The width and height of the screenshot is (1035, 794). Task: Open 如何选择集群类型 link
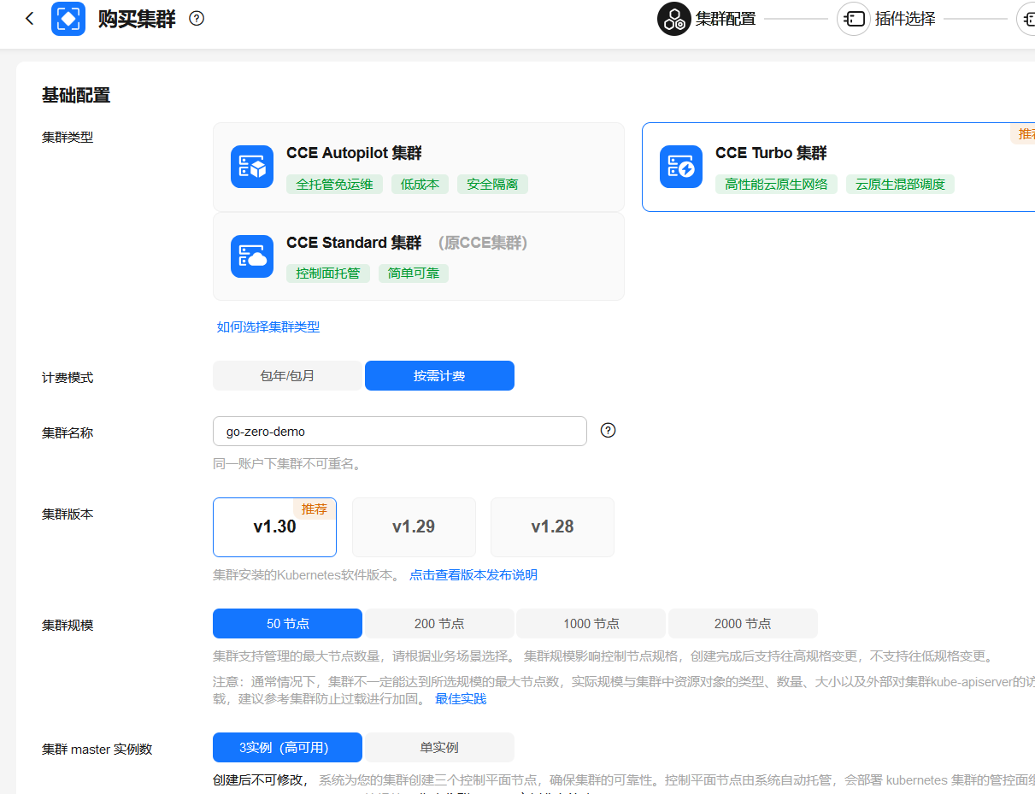pyautogui.click(x=268, y=326)
